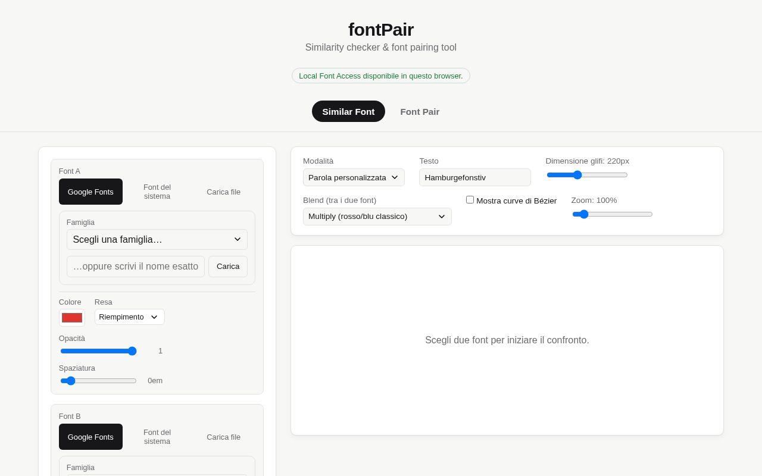The image size is (762, 476).
Task: Click the Spaziatura slider for Font A
Action: tap(98, 381)
